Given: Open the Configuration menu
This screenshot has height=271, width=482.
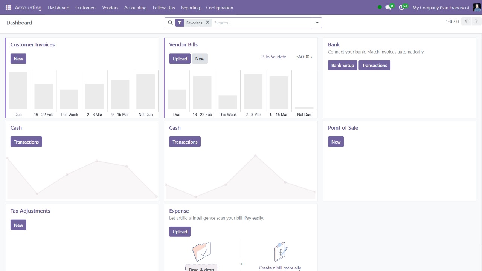Looking at the screenshot, I should point(220,8).
